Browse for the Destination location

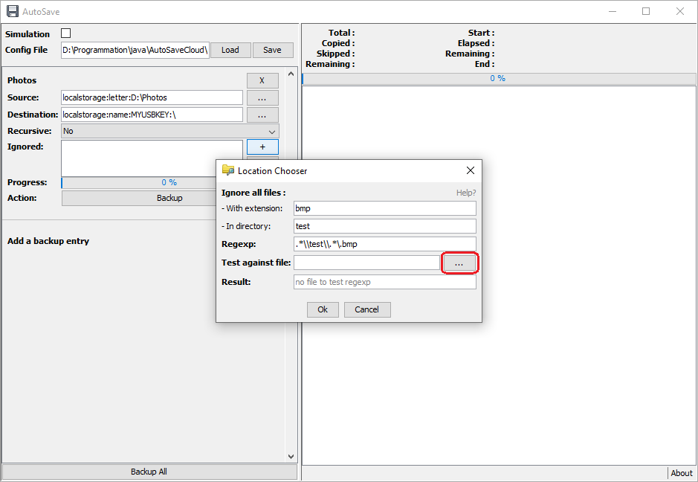pyautogui.click(x=262, y=115)
